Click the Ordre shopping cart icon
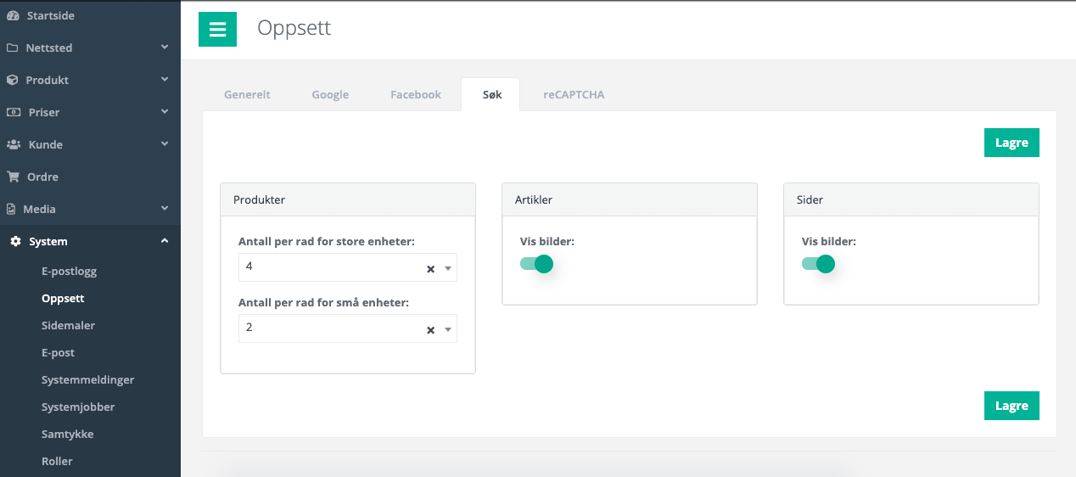 (x=13, y=177)
